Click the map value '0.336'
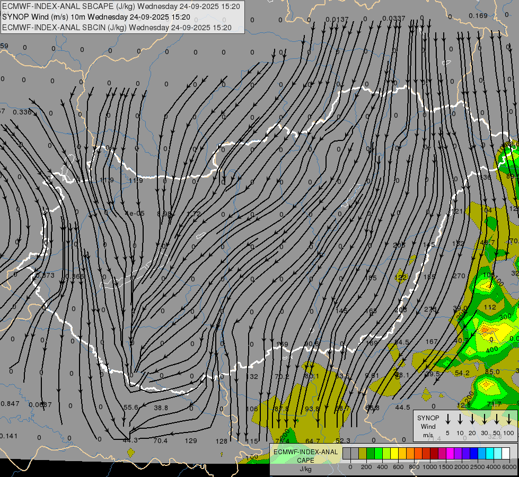519x477 pixels. pos(22,112)
